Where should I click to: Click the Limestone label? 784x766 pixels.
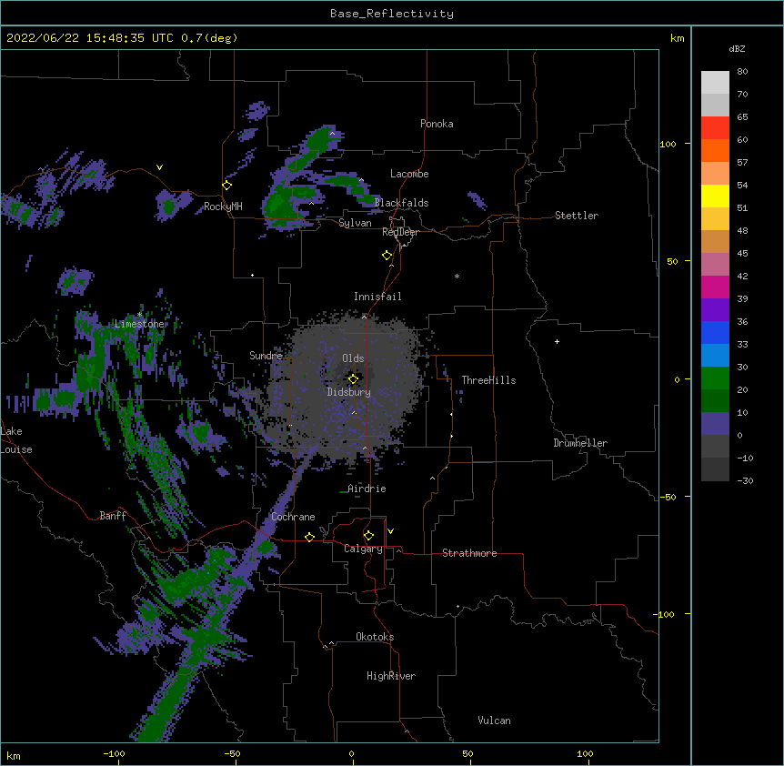coord(139,324)
